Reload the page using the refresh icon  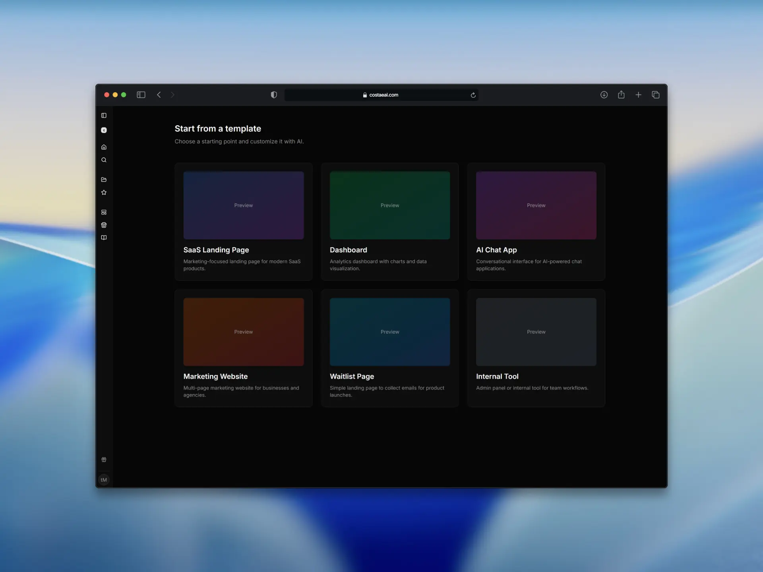pos(473,95)
